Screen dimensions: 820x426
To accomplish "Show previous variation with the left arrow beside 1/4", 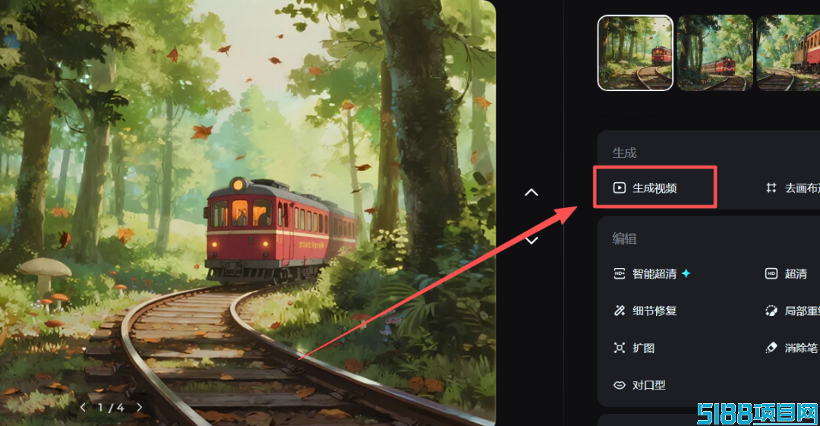I will (x=83, y=407).
